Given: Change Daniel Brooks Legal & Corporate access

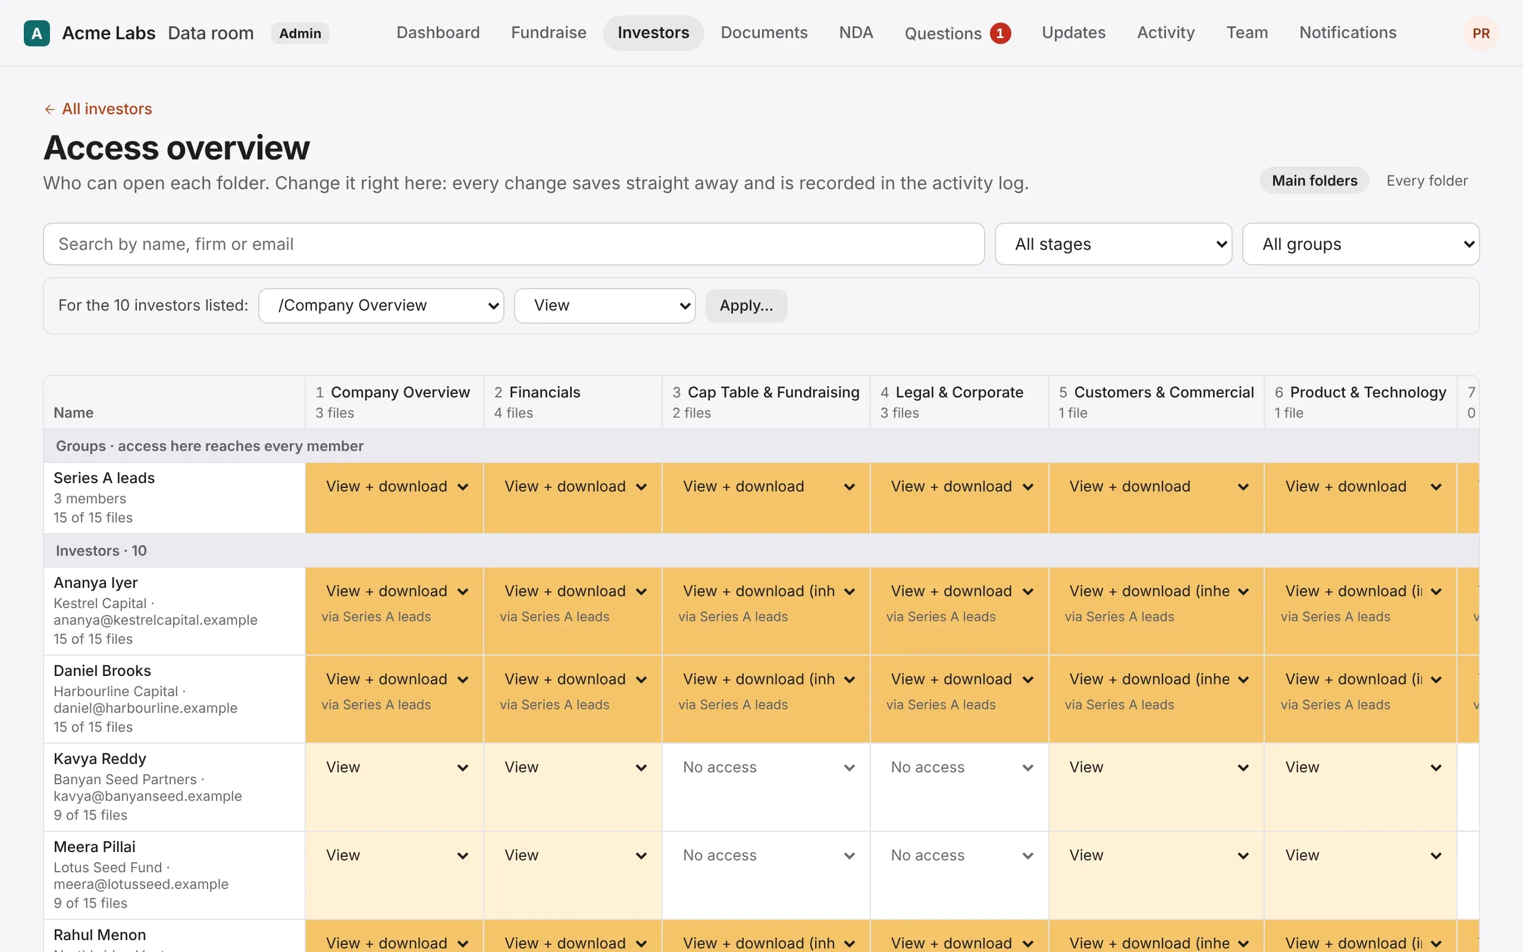Looking at the screenshot, I should tap(961, 679).
